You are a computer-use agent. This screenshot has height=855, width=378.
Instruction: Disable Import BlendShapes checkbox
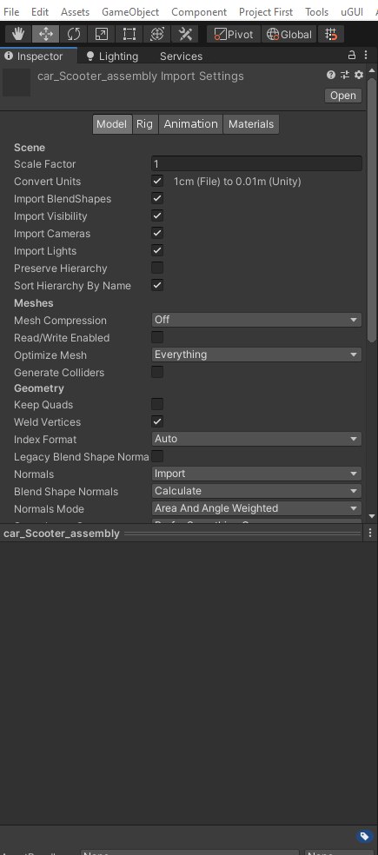[157, 198]
